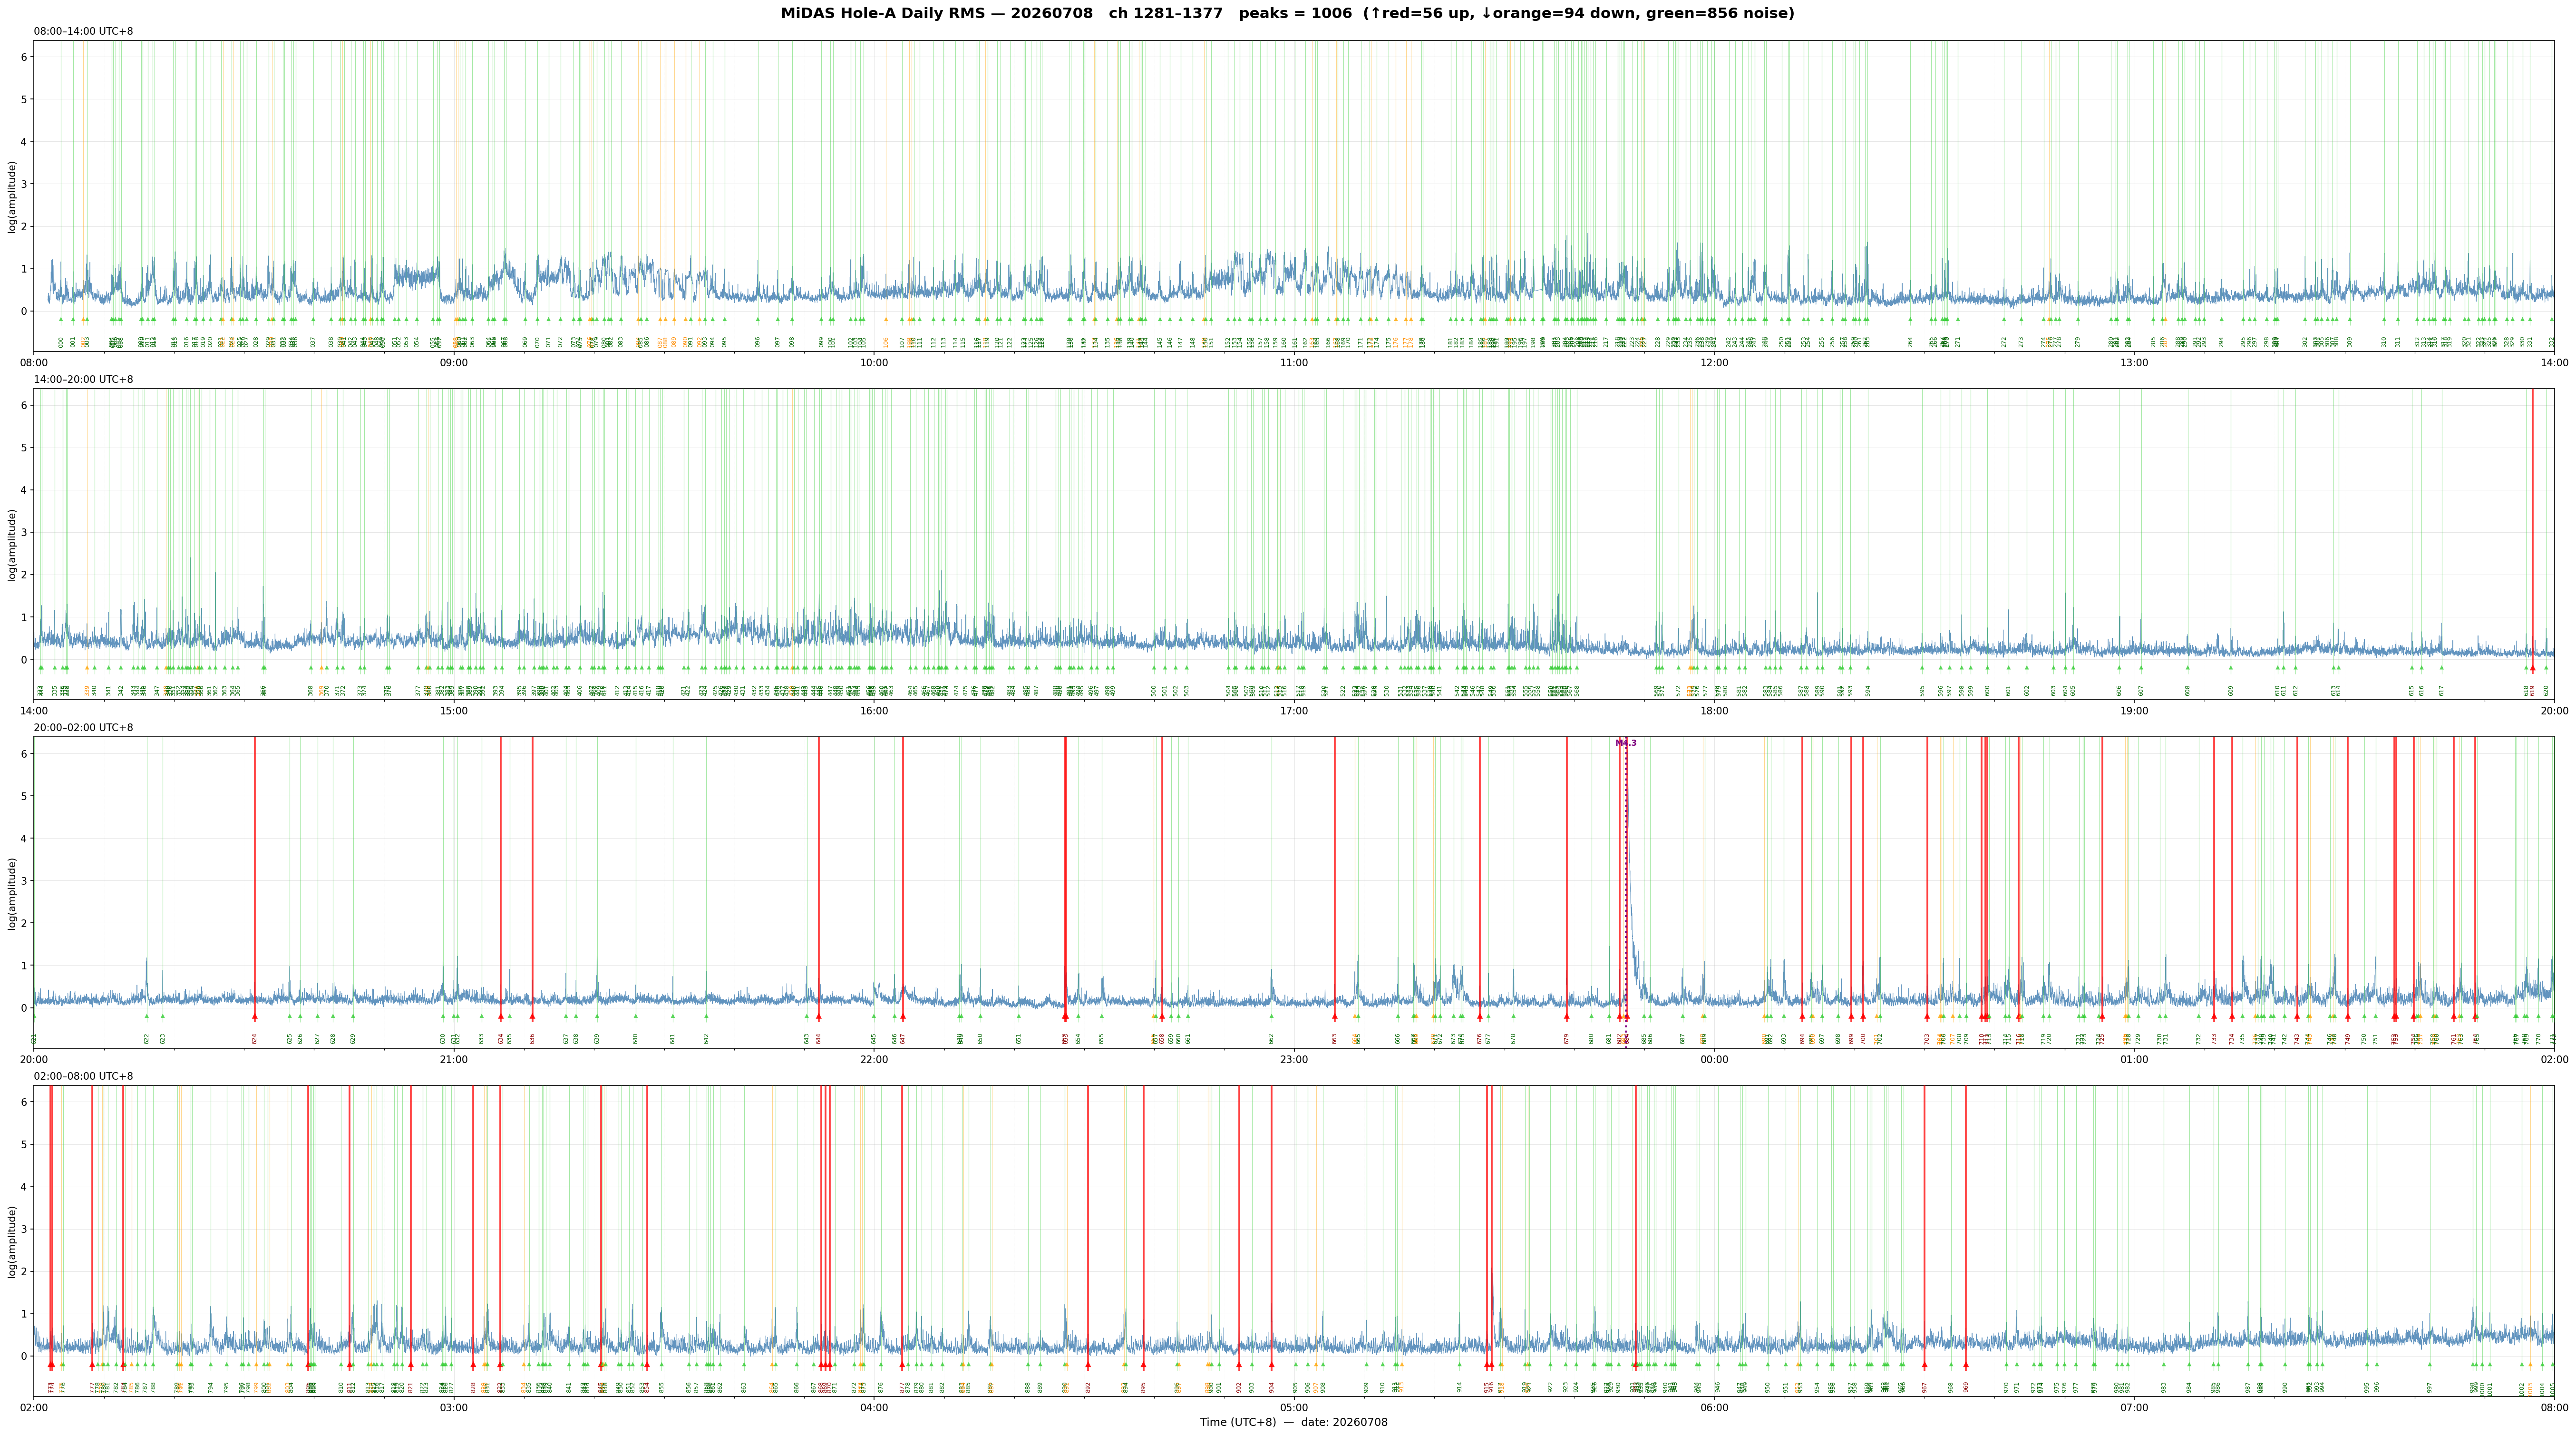This screenshot has width=2576, height=1435.
Task: Select the panel title 08:00–14:00 UTC+8
Action: click(83, 31)
